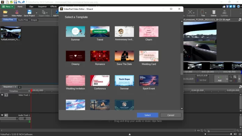Collapse Video Track 1 with its triangle
This screenshot has height=136, width=242.
pos(2,95)
